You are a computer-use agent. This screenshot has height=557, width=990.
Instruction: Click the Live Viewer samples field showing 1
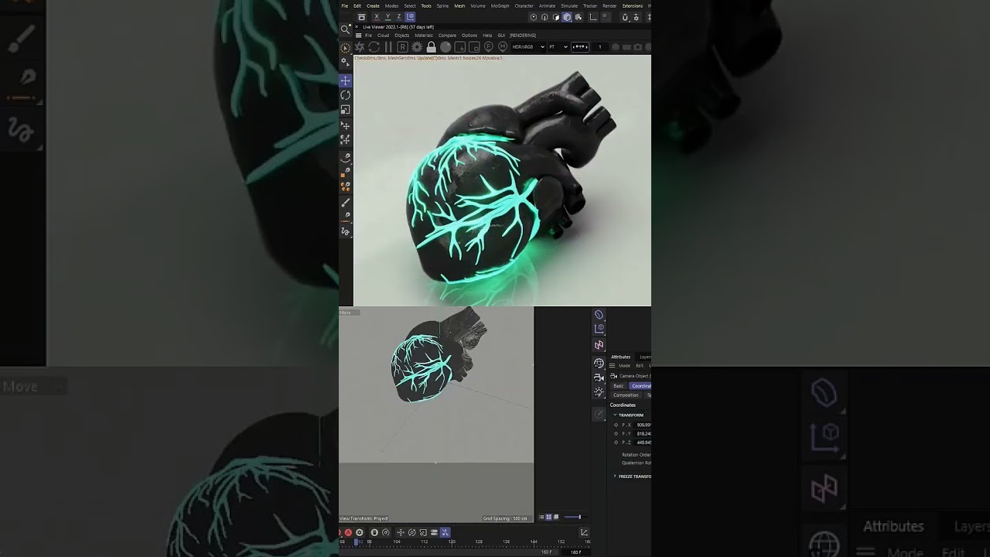tap(600, 46)
